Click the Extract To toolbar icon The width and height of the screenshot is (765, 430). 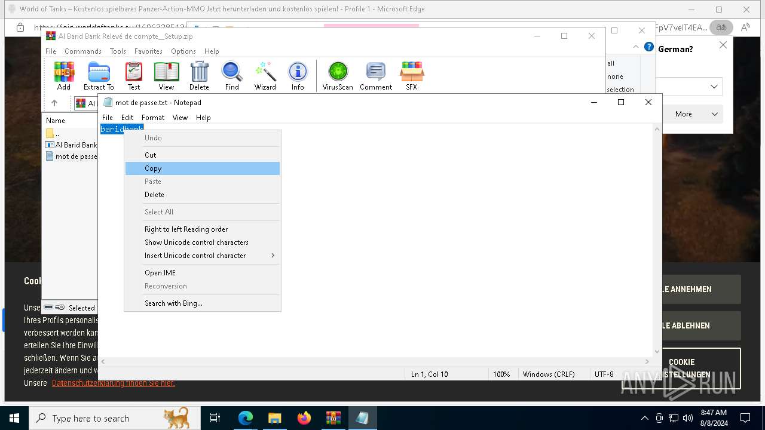pos(99,76)
